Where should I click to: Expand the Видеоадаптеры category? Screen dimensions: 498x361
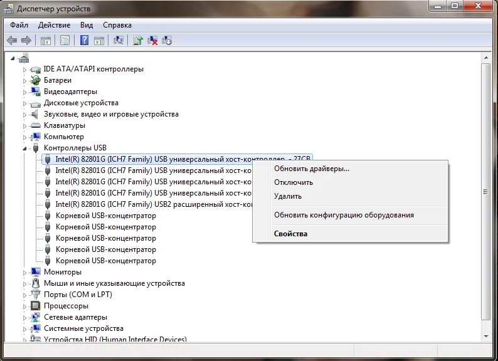click(x=24, y=92)
